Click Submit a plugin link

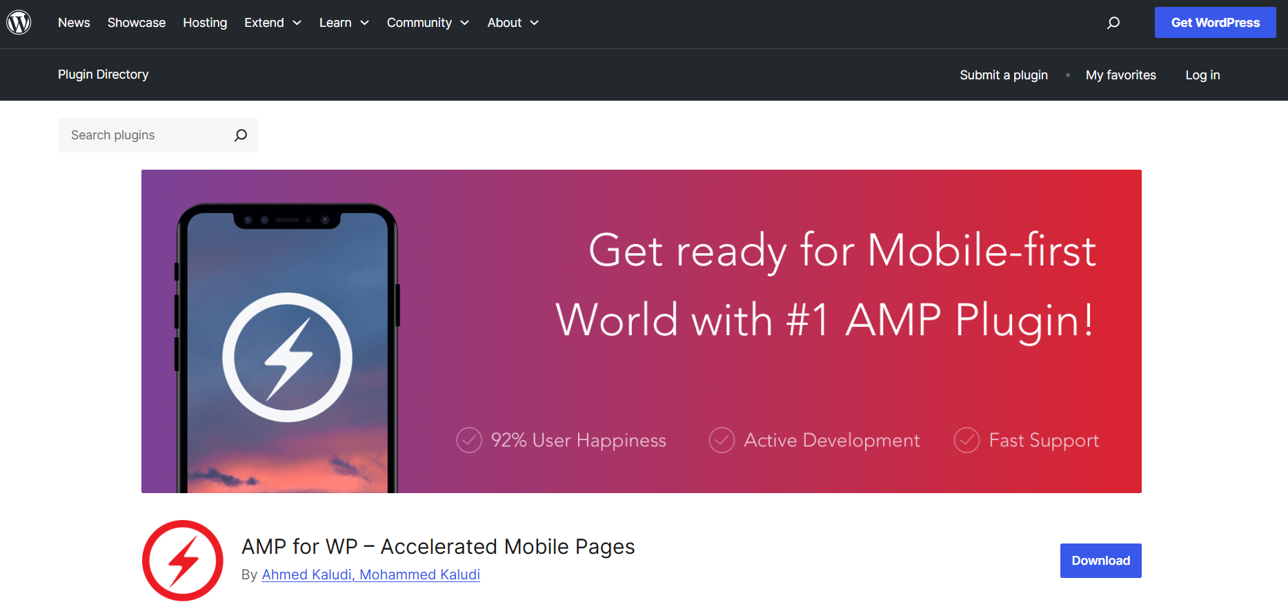point(1004,75)
